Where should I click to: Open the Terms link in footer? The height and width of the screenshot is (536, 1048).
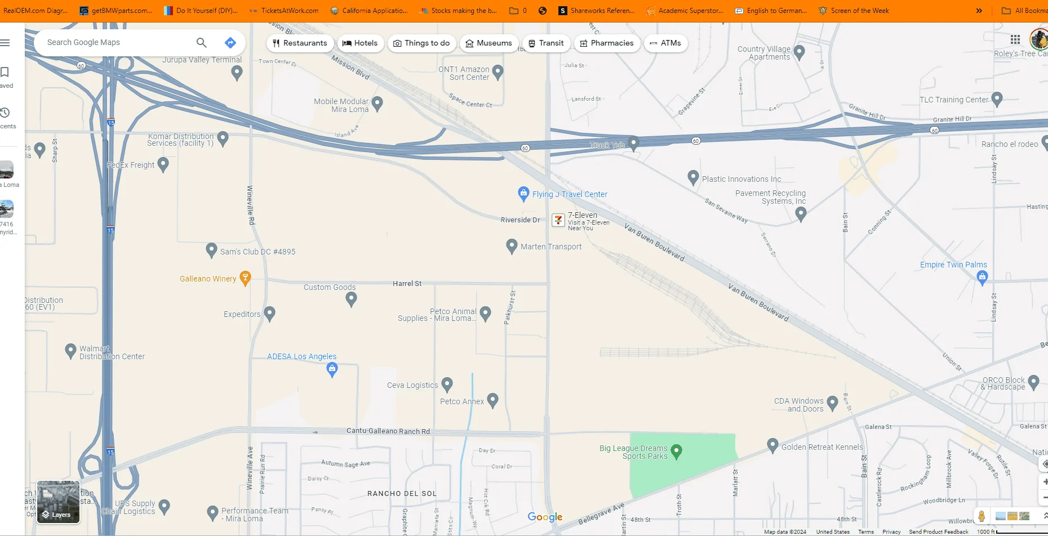pyautogui.click(x=866, y=531)
